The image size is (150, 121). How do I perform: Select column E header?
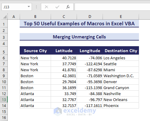tap(121, 17)
